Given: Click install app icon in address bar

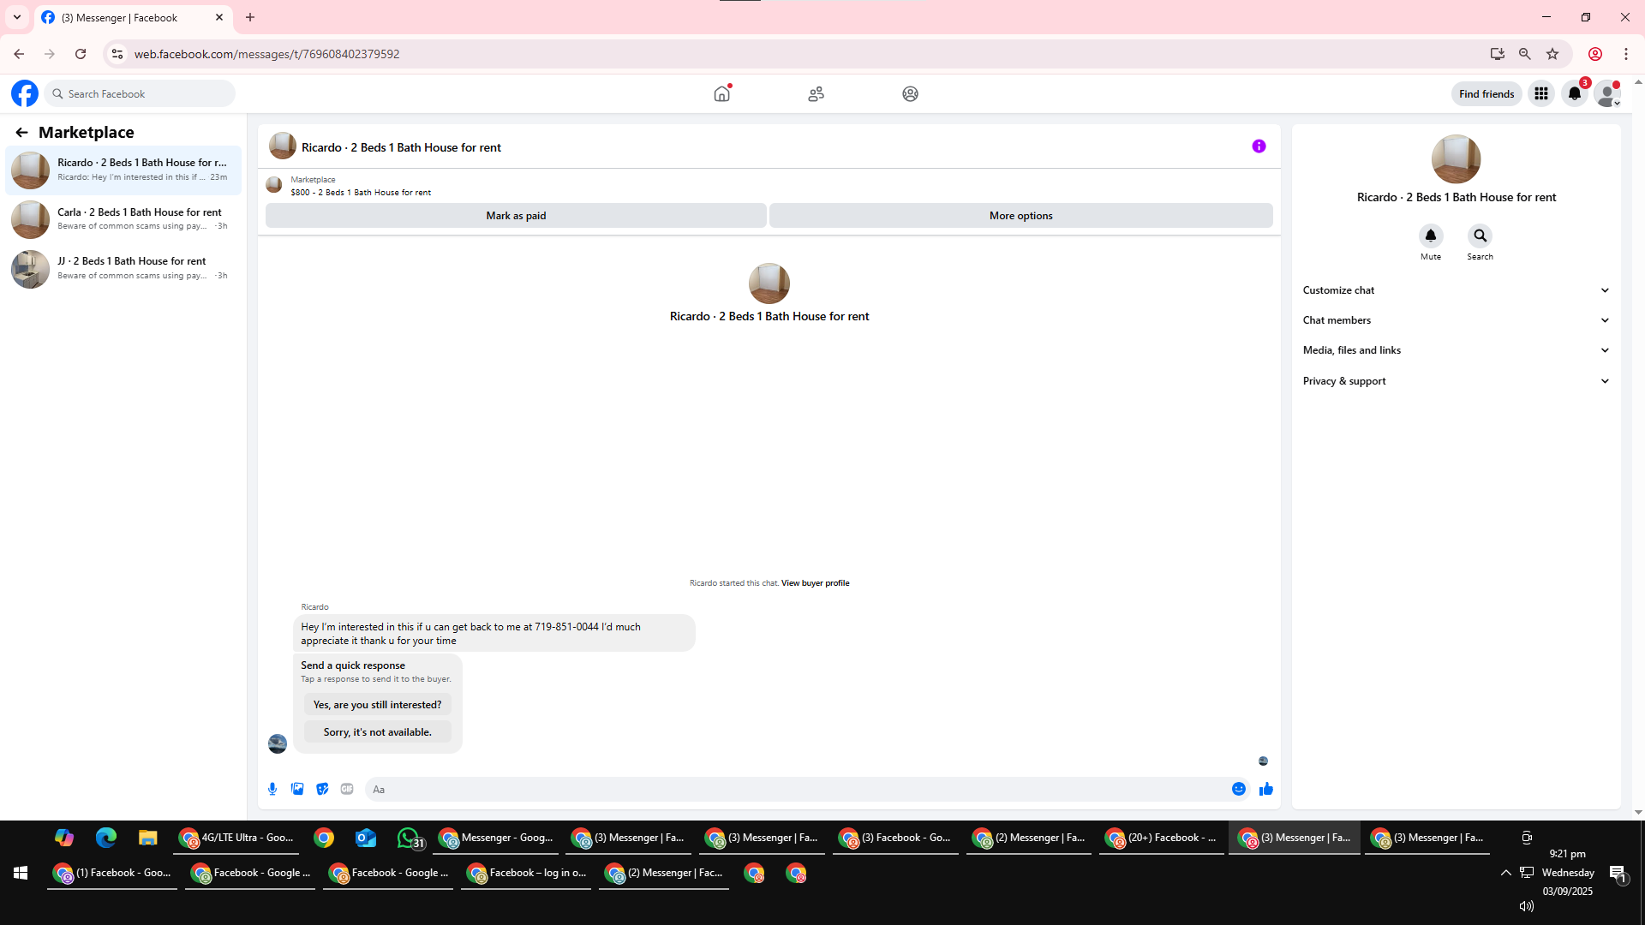Looking at the screenshot, I should (1498, 54).
